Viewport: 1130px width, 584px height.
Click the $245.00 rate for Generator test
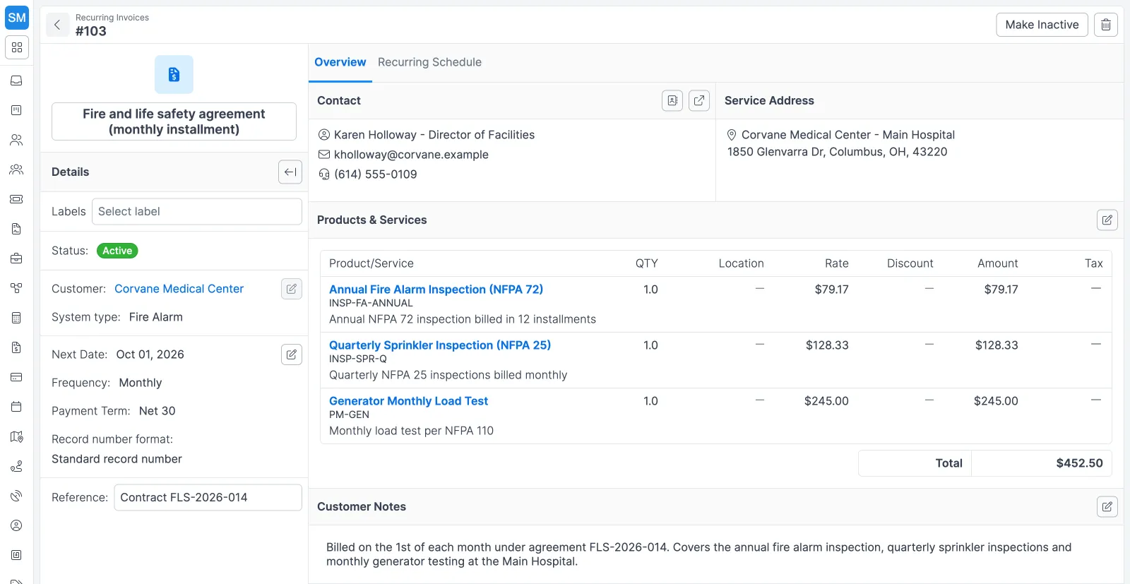pos(826,401)
